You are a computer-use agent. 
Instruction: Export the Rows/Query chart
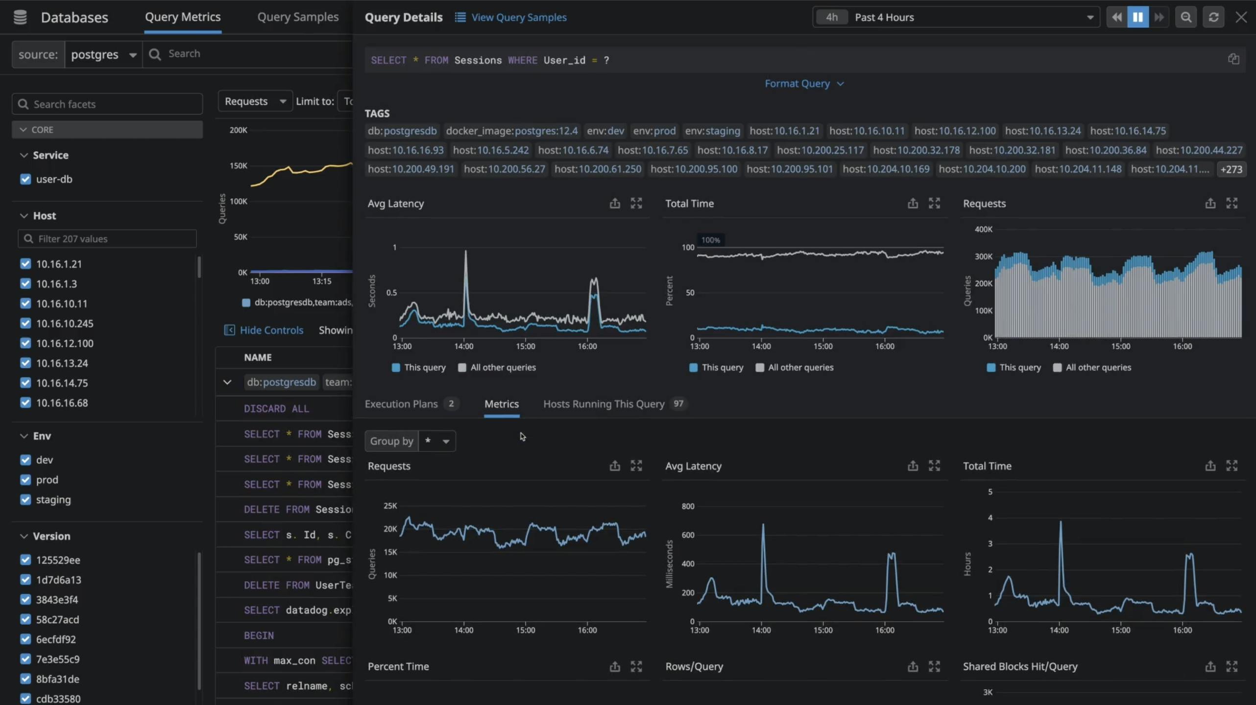(912, 666)
